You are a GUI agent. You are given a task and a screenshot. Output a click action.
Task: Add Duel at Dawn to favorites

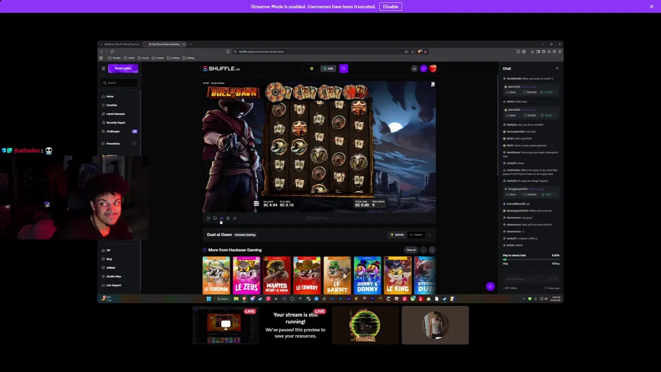pyautogui.click(x=234, y=218)
